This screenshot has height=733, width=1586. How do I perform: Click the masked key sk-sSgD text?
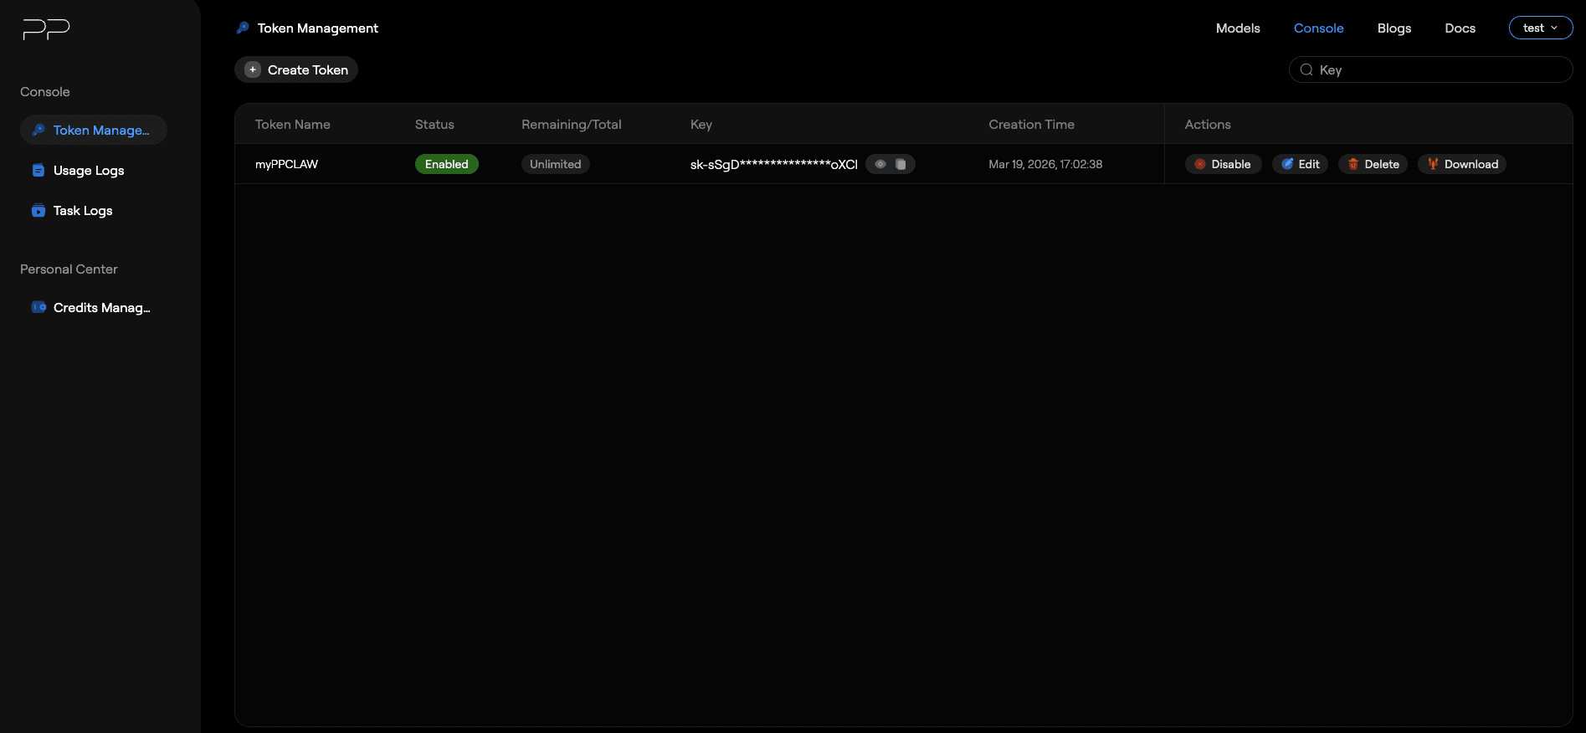pyautogui.click(x=774, y=164)
